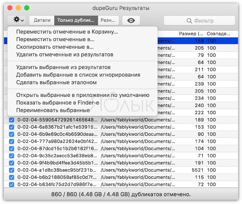Uncheck the 0-02-04-777a980a22624e0bf42 file checkbox
The height and width of the screenshot is (204, 242).
tap(11, 141)
